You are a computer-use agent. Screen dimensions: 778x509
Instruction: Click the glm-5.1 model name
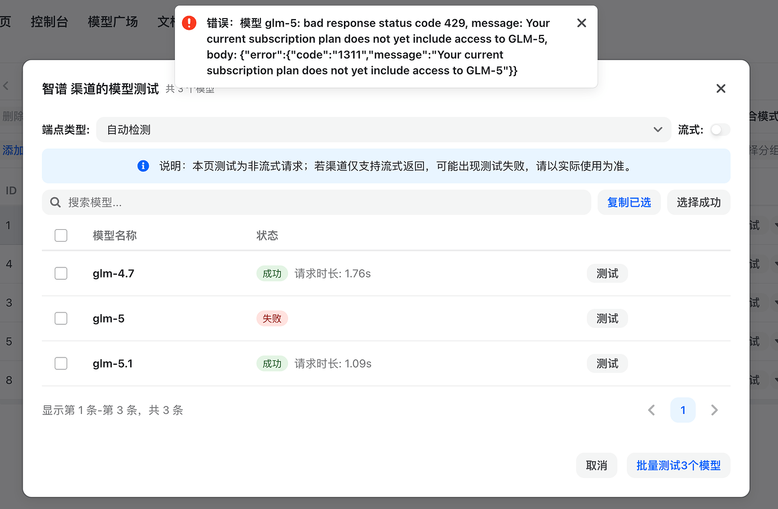113,364
